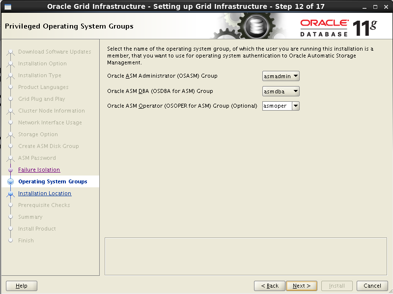Click the Finish step text

(26, 240)
